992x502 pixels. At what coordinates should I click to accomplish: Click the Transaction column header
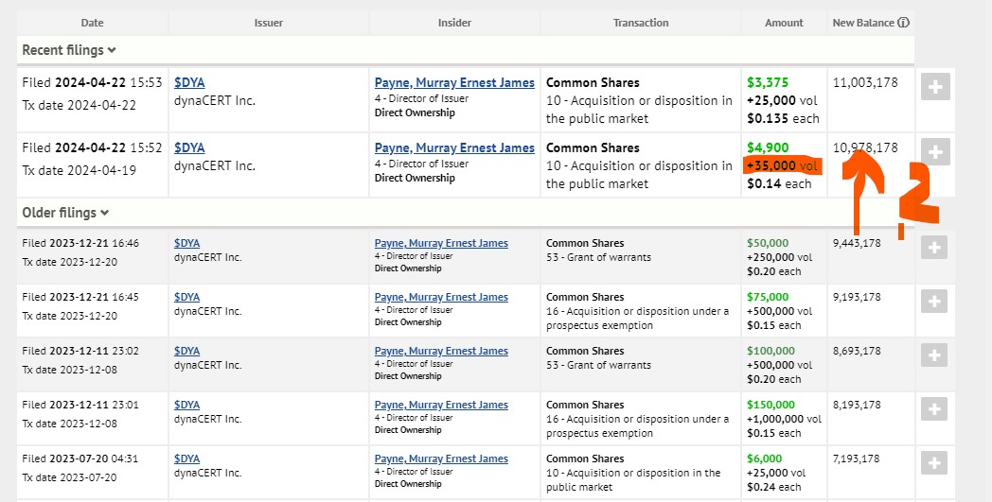[x=640, y=23]
